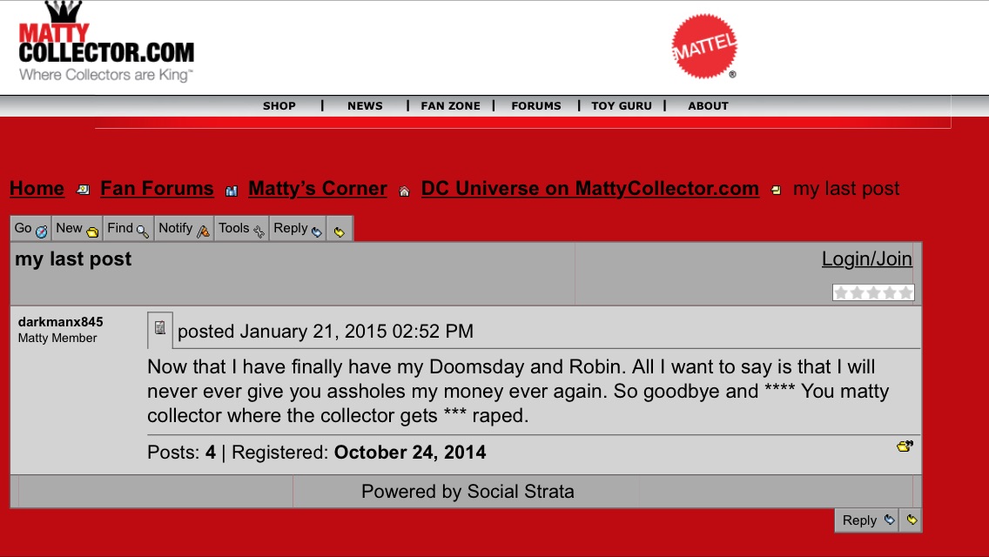This screenshot has width=989, height=557.
Task: Click the bottom Reply button
Action: point(867,520)
